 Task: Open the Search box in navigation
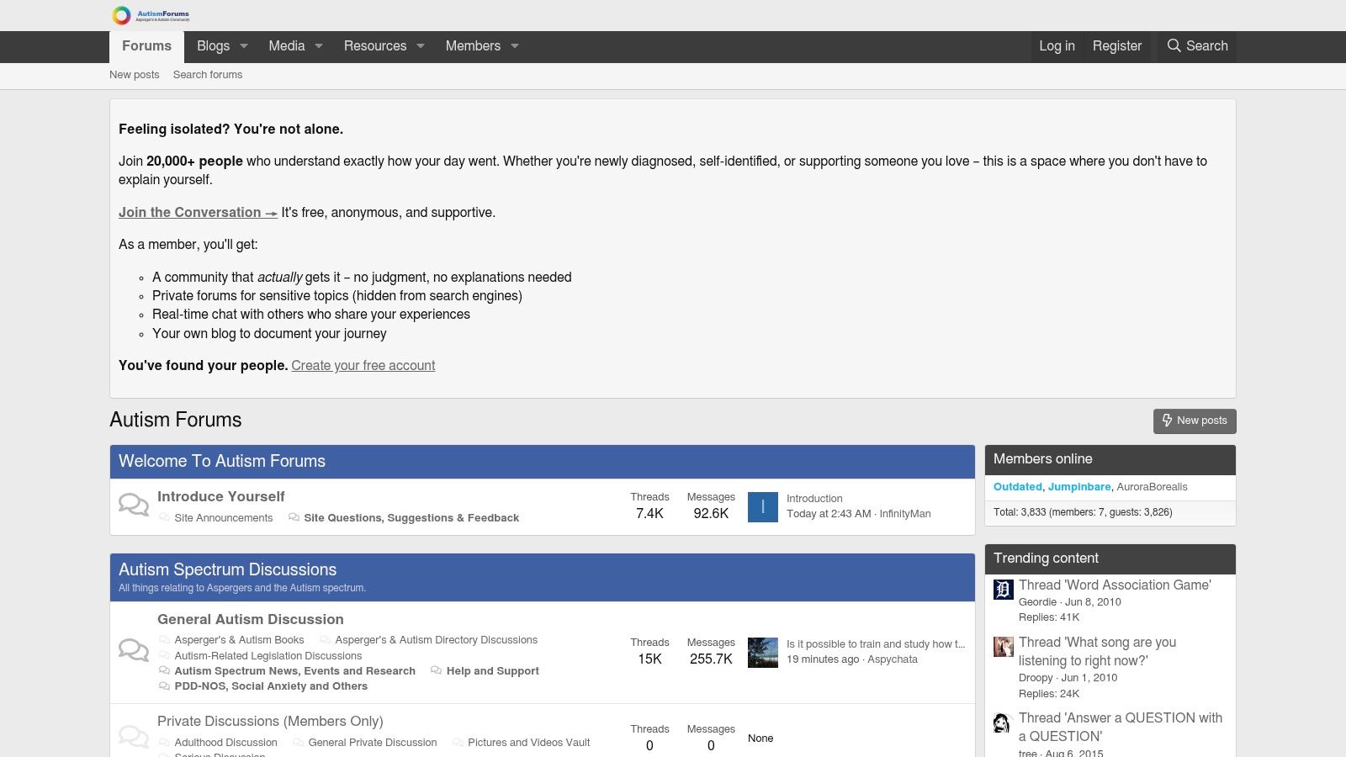(x=1197, y=46)
